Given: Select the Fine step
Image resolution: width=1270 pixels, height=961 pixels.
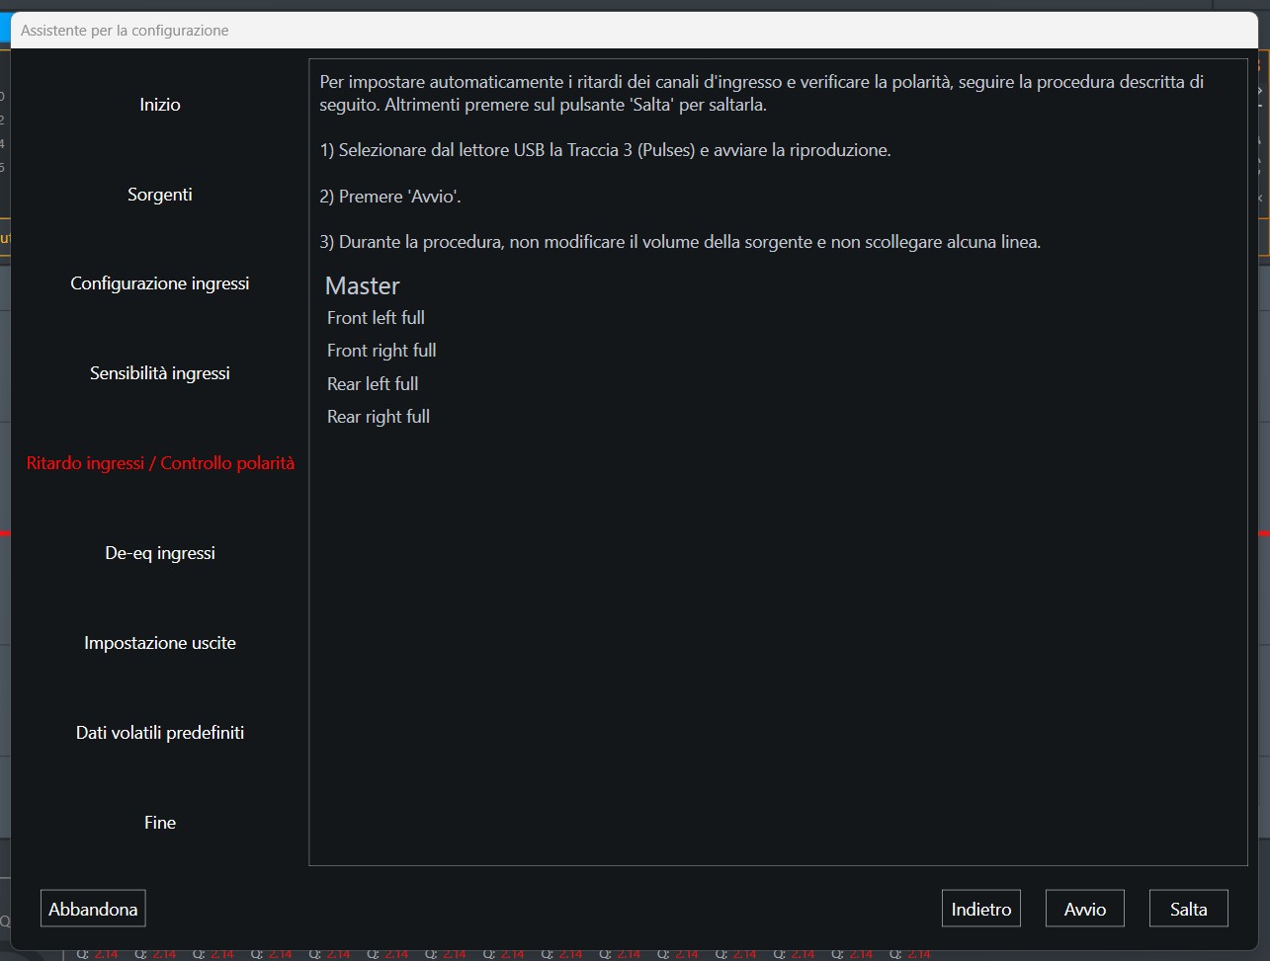Looking at the screenshot, I should click(160, 823).
